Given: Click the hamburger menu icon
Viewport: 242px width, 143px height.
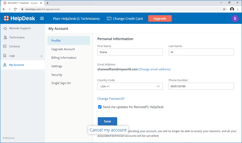Looking at the screenshot, I should click(42, 19).
